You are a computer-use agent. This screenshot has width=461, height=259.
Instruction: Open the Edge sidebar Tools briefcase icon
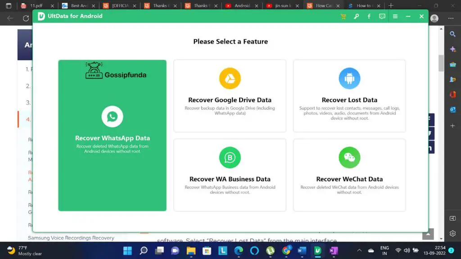pyautogui.click(x=453, y=64)
